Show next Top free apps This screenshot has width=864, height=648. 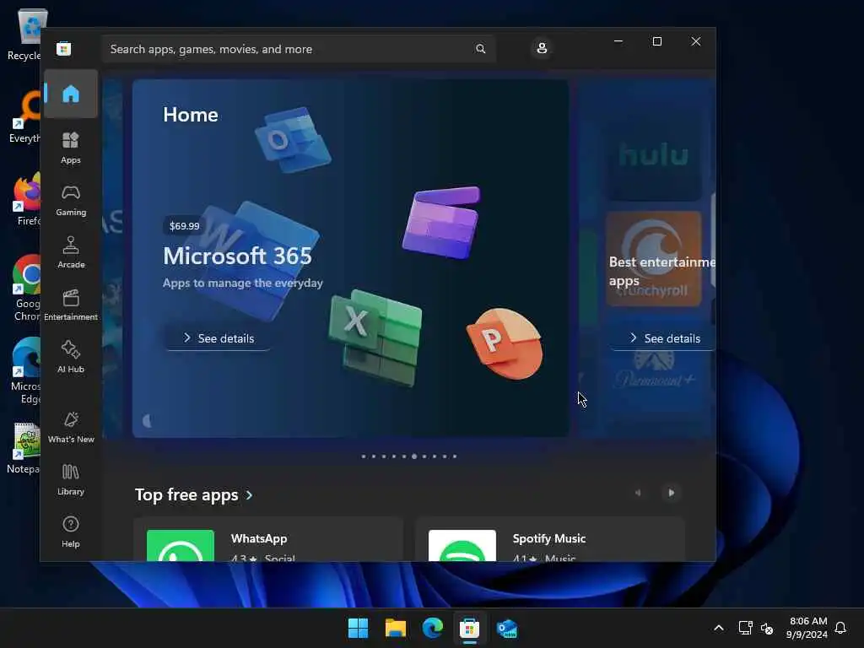pos(671,493)
